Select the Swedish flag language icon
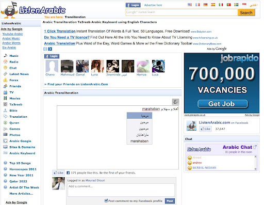Viewport: 264px width, 205px height. click(236, 5)
